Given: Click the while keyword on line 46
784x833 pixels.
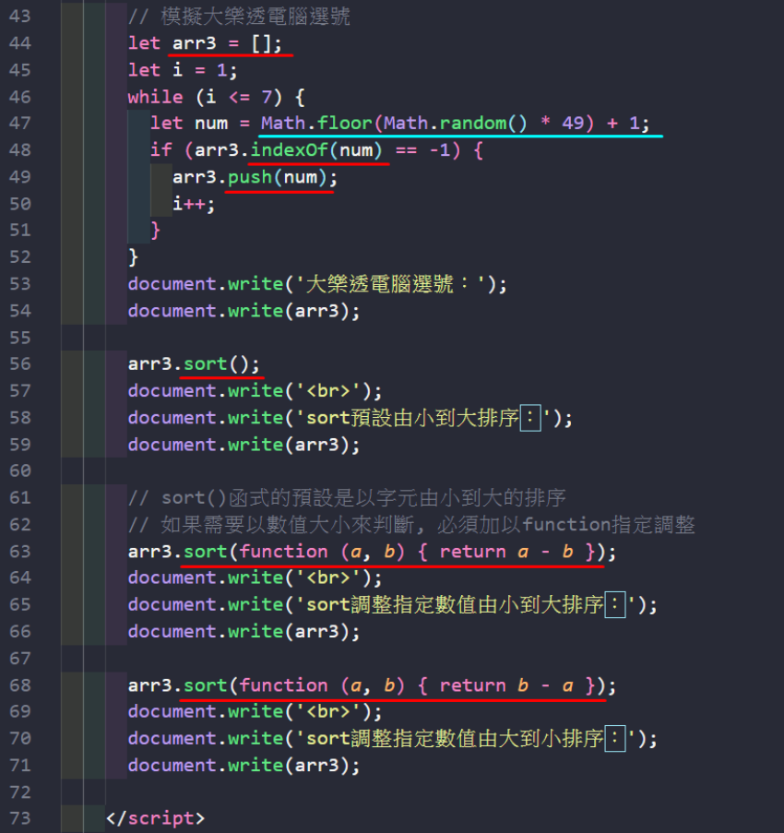Looking at the screenshot, I should (155, 97).
